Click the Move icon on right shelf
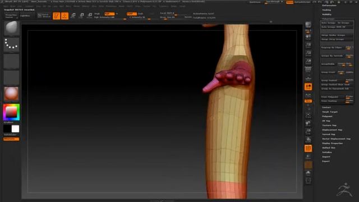The height and width of the screenshot is (202, 359). pos(308,123)
